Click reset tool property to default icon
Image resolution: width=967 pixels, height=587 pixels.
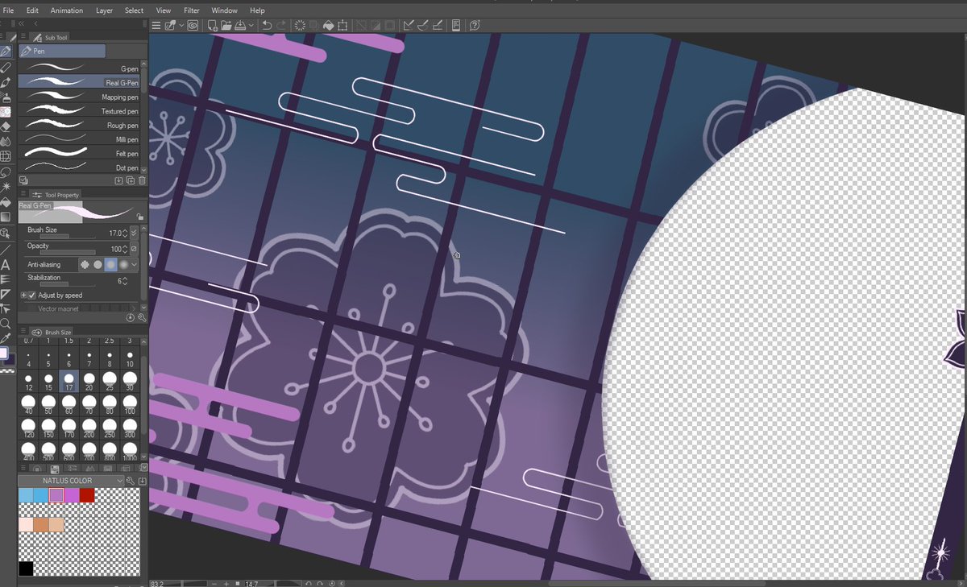(x=131, y=318)
